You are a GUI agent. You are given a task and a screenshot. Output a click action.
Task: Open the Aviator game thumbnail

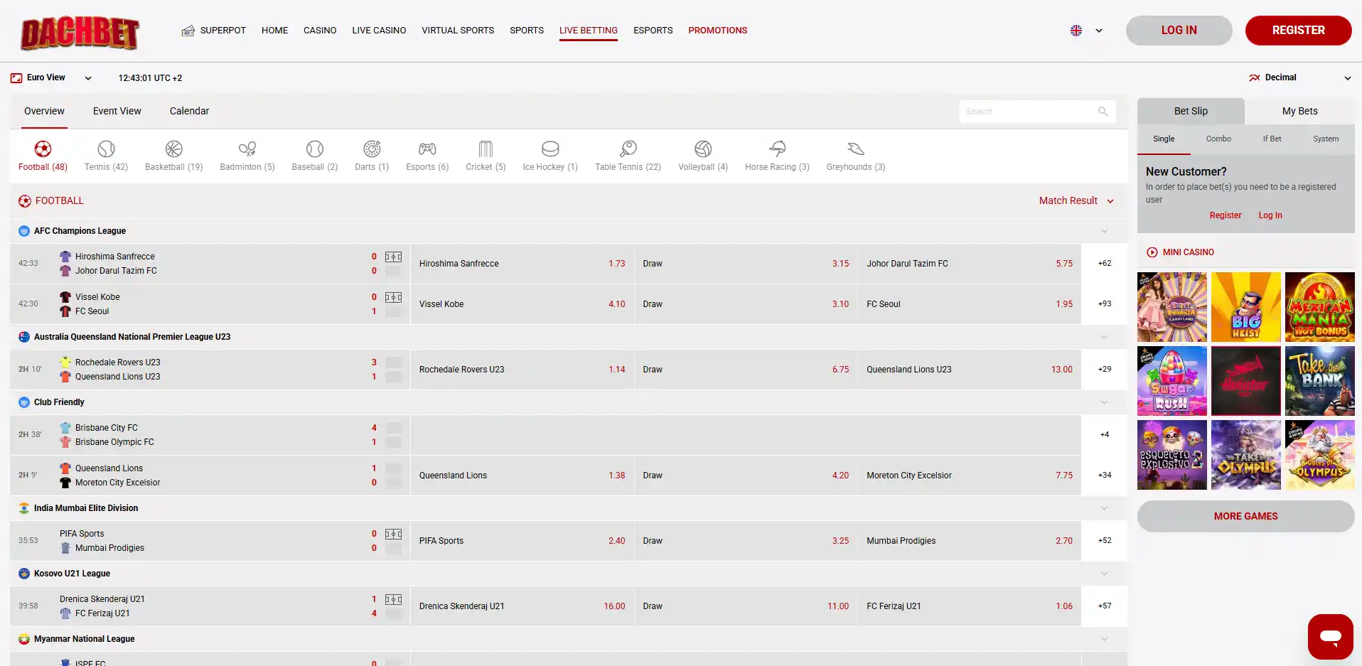pos(1245,381)
